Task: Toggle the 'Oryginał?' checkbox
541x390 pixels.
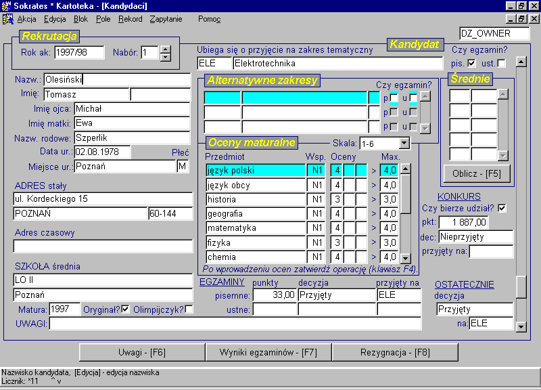Action: 125,309
